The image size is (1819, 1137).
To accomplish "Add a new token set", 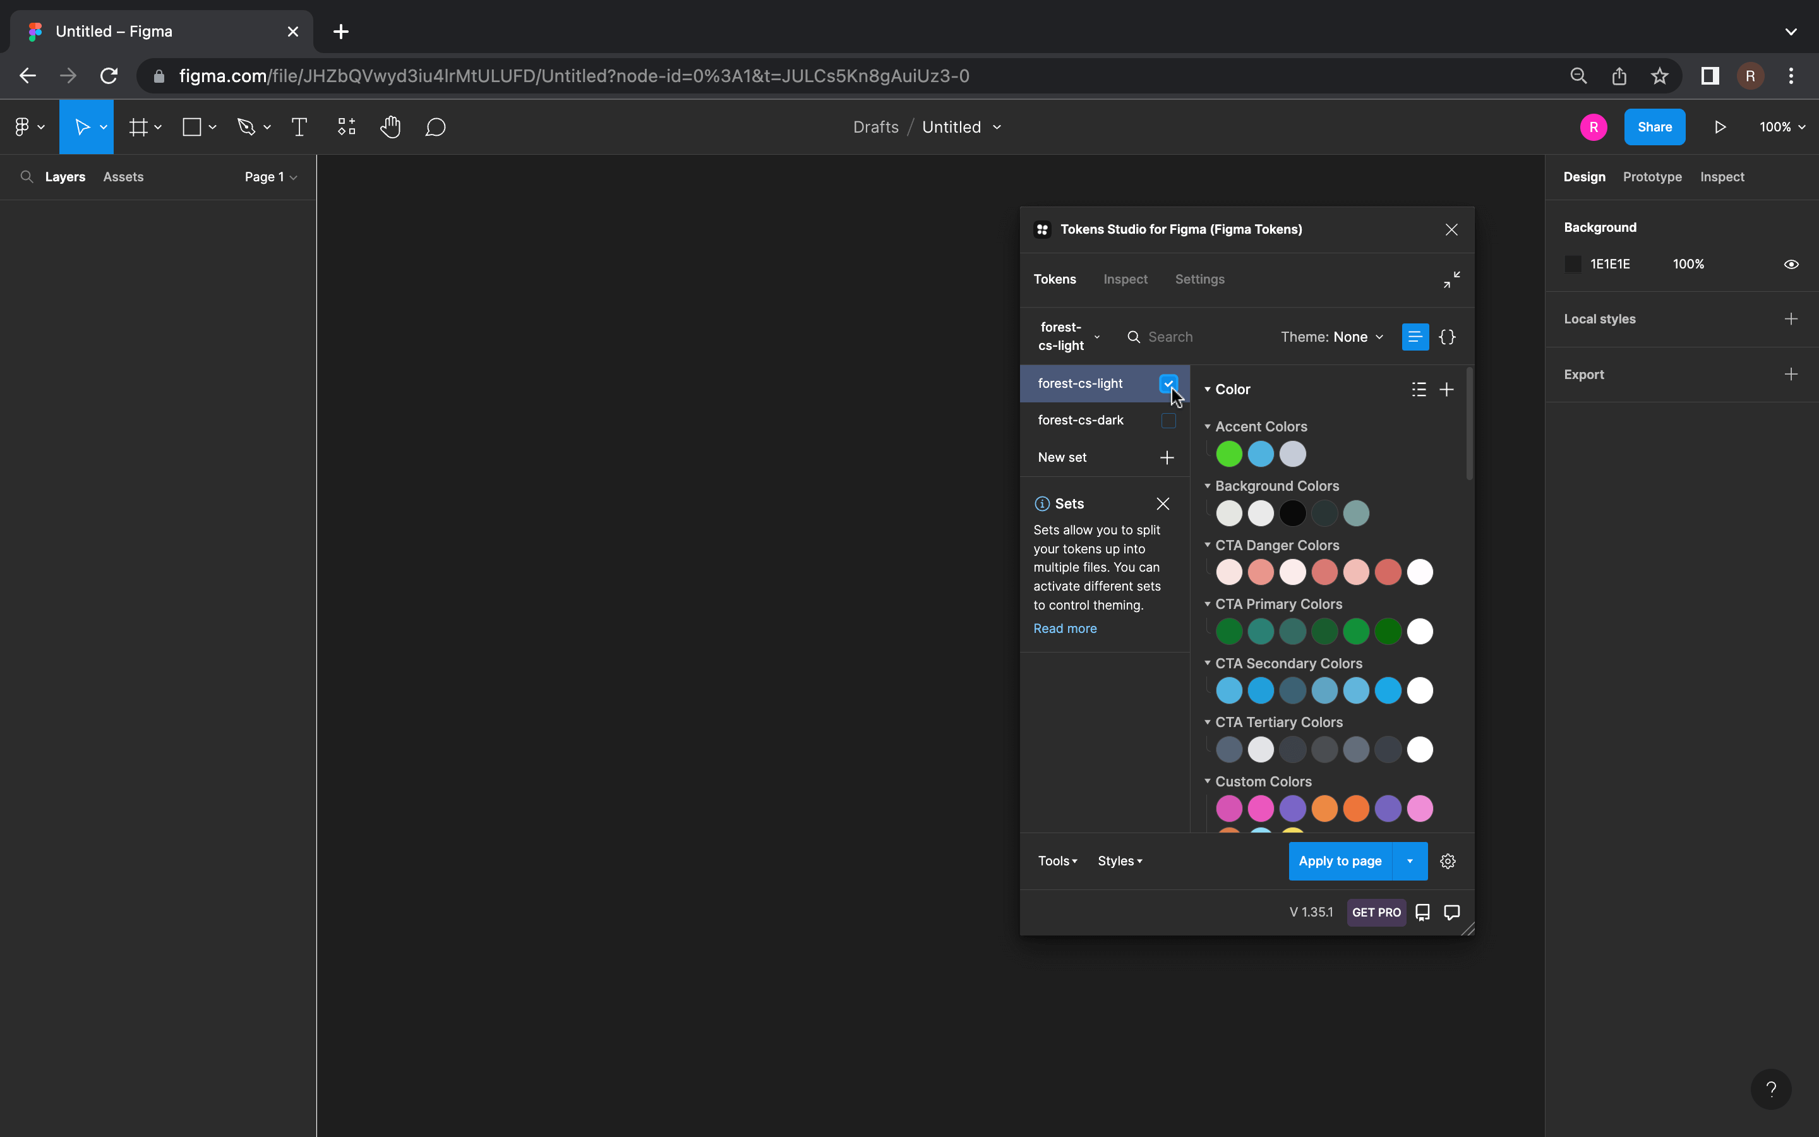I will tap(1167, 457).
